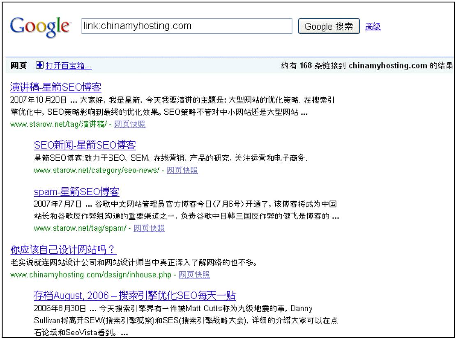Click the URL text www.chinamyhosting.com/design/inhouse.php

(x=91, y=275)
